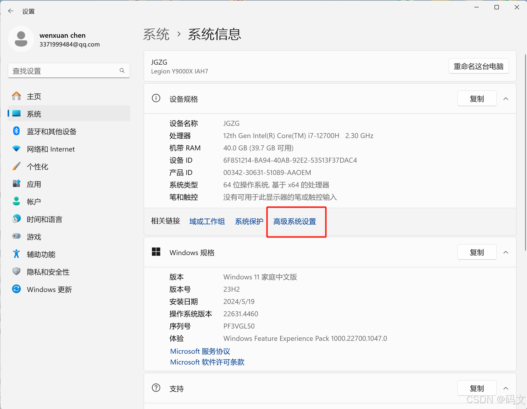Click 系统 breadcrumb in the title

tap(156, 34)
